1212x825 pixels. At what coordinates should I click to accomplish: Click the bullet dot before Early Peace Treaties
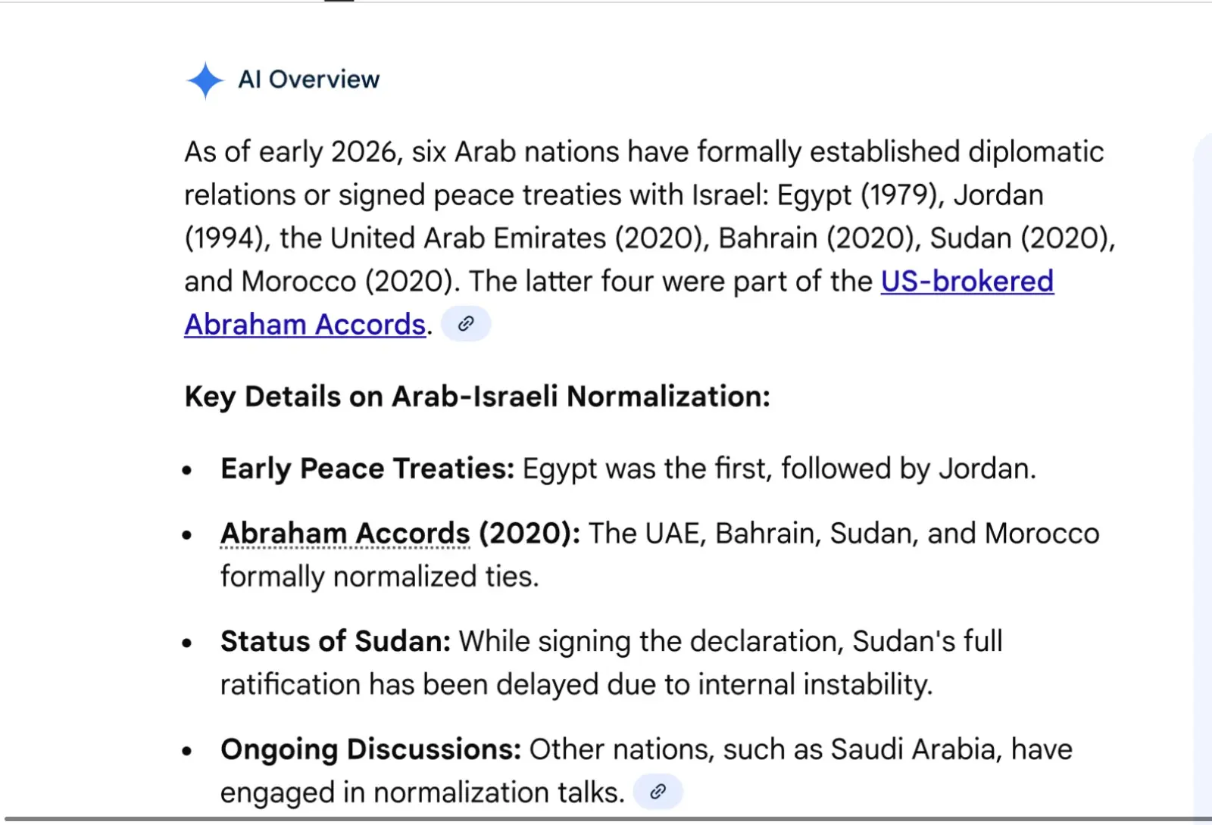[x=187, y=470]
